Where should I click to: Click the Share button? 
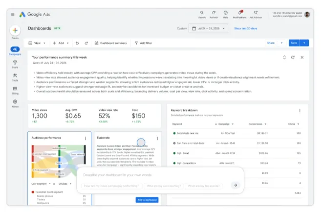pos(271,43)
